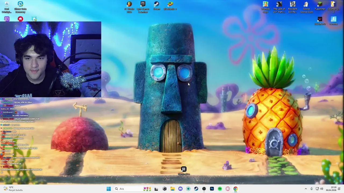Expand the hidden system tray icons
The height and width of the screenshot is (193, 344).
pos(306,189)
